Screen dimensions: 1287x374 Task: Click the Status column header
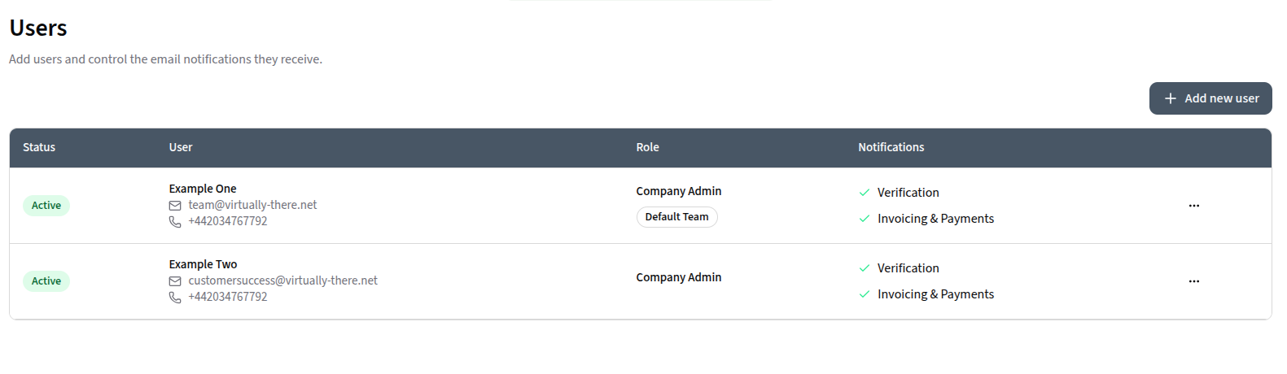[x=39, y=147]
